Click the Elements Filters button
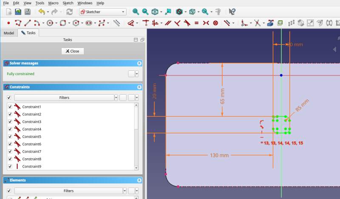This screenshot has height=199, width=340. click(x=69, y=191)
